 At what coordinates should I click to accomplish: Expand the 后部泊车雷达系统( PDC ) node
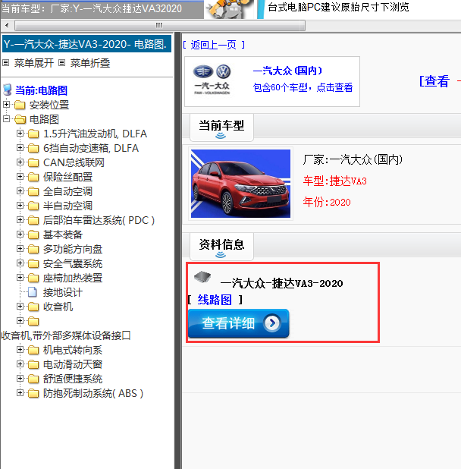[20, 220]
